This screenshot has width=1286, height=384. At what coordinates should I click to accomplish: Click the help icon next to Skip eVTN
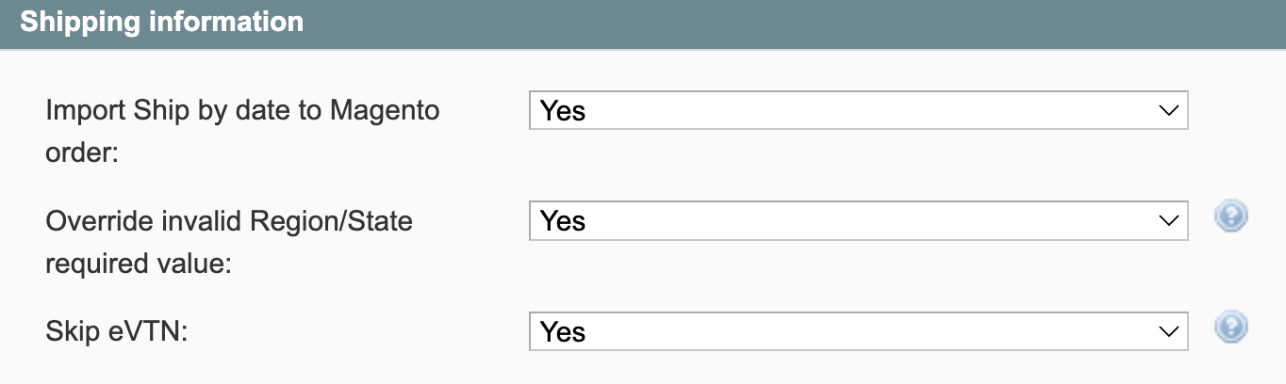click(x=1230, y=328)
